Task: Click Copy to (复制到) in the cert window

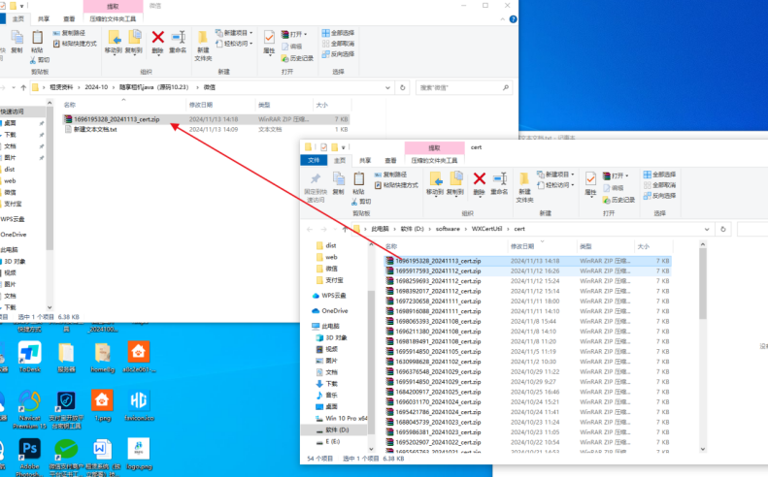Action: [x=455, y=183]
